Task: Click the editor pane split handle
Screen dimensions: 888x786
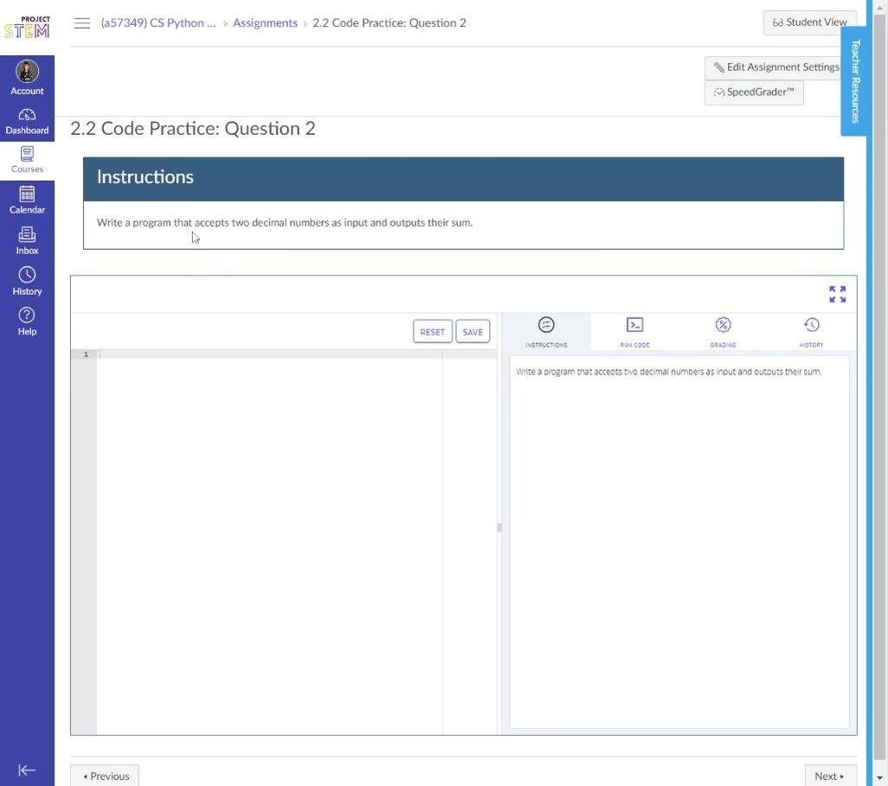Action: 499,527
